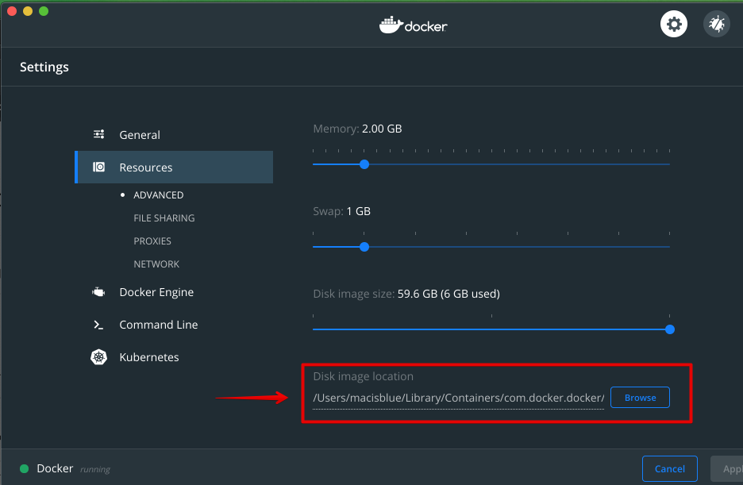Click the Kubernetes wheel icon
The image size is (743, 485).
click(98, 356)
